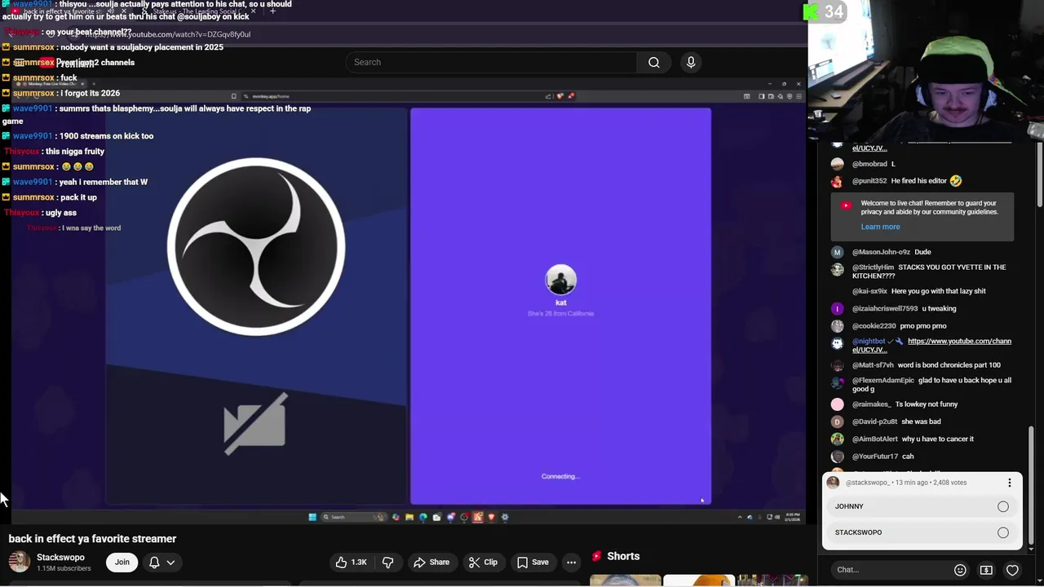This screenshot has width=1044, height=587.
Task: Click the @stackswopo_ poll author avatar
Action: click(x=833, y=483)
